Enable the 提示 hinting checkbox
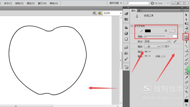This screenshot has height=107, width=190. (163, 46)
